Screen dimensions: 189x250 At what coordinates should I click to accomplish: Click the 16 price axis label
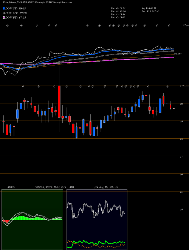[x=181, y=174]
